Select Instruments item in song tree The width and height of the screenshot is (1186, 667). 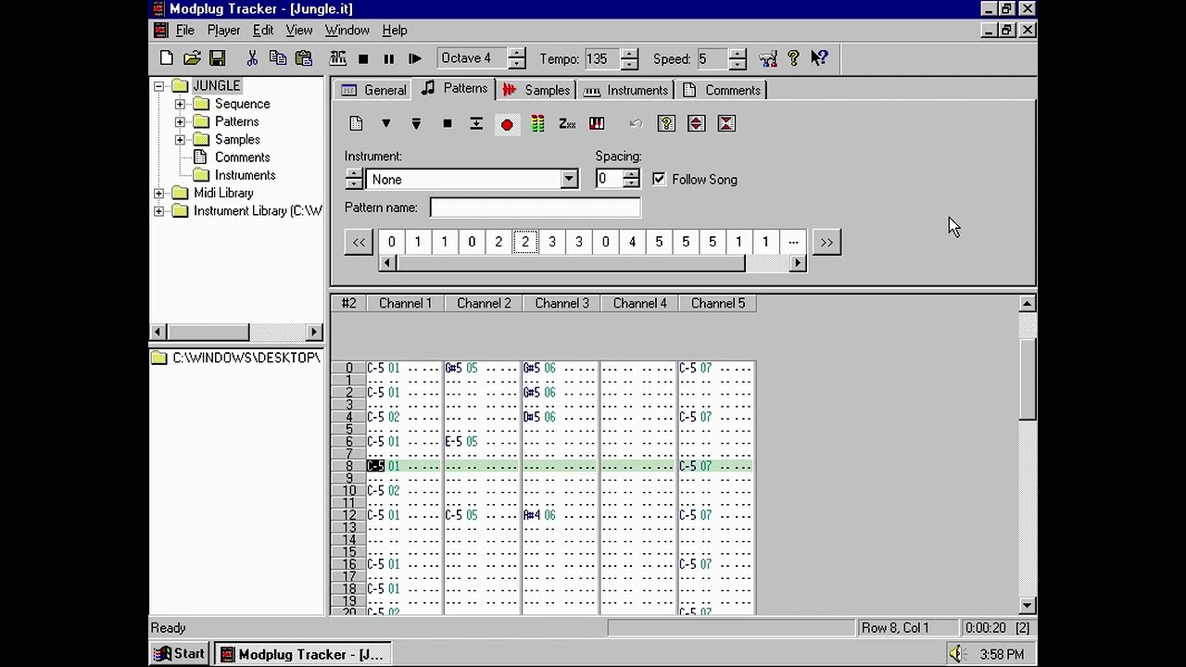point(245,175)
